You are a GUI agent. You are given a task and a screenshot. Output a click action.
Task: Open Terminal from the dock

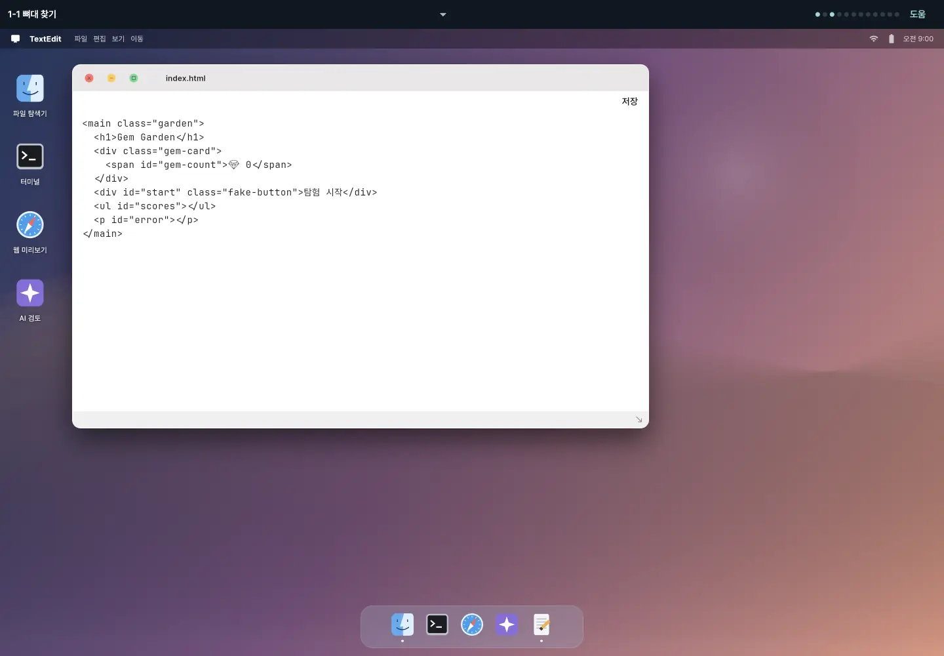pos(437,625)
